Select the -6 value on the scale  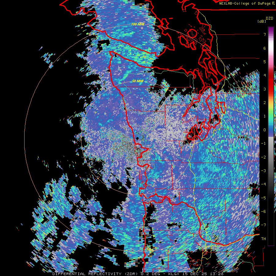click(x=263, y=212)
